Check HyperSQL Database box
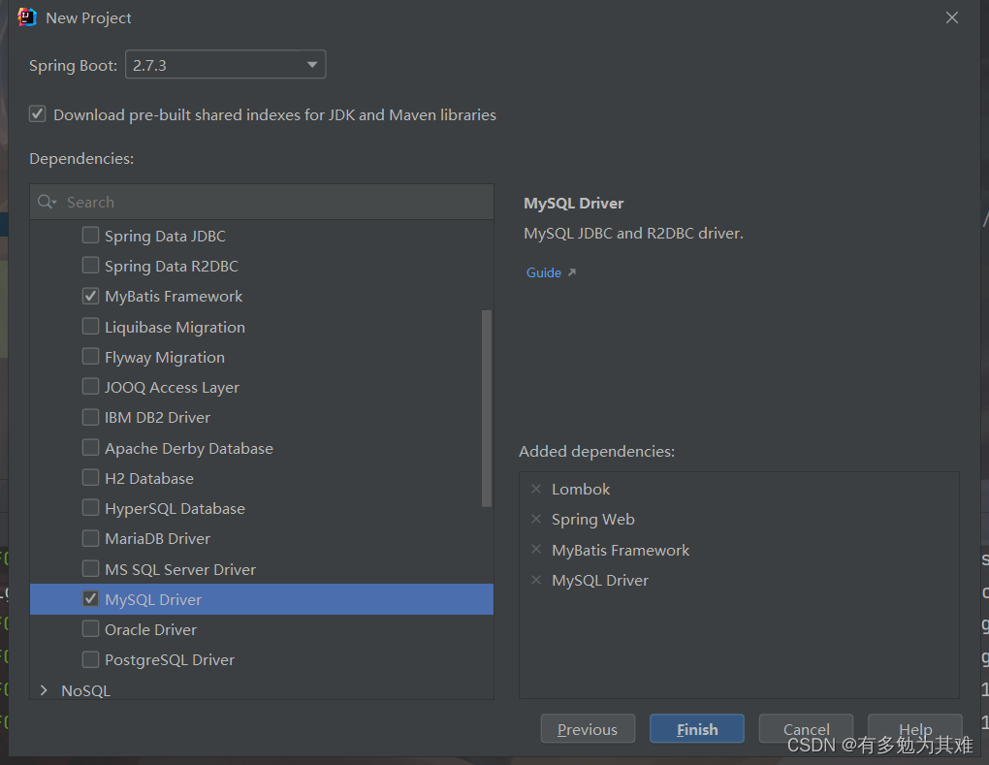989x765 pixels. (x=90, y=508)
